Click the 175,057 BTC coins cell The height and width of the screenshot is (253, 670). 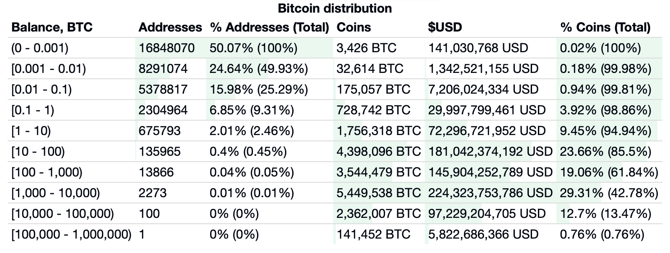pos(373,89)
